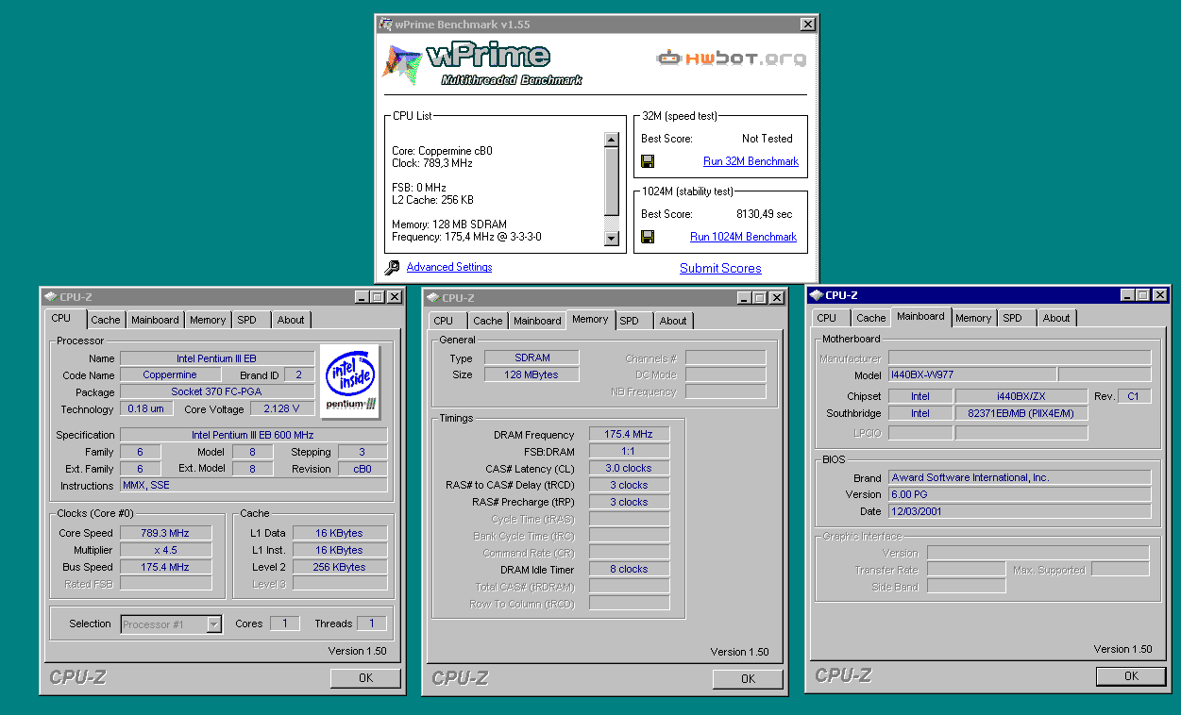Switch to Mainboard tab in CPU window
This screenshot has height=715, width=1181.
155,320
